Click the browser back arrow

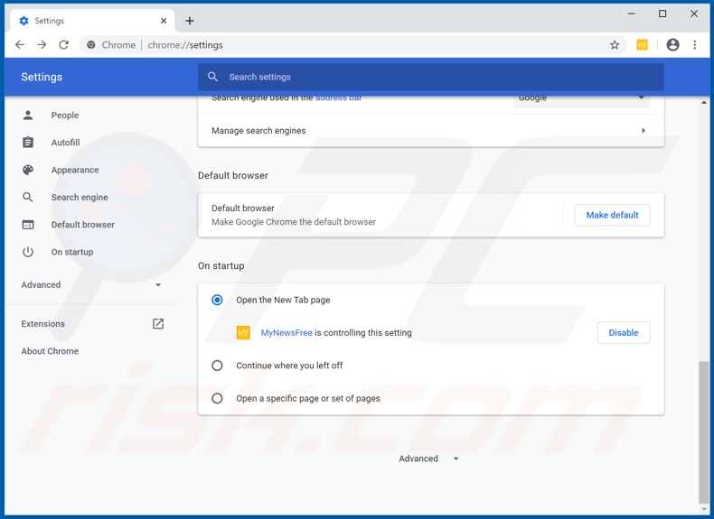(20, 45)
